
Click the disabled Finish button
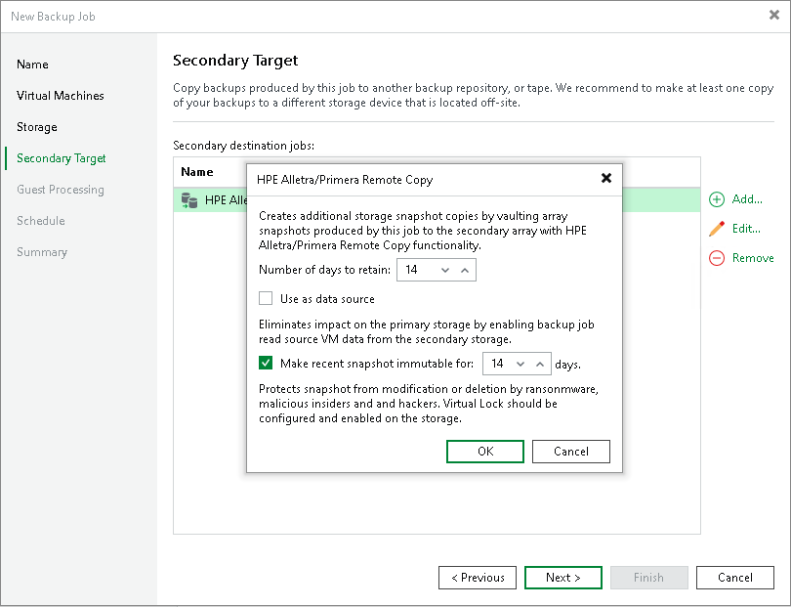click(x=648, y=578)
